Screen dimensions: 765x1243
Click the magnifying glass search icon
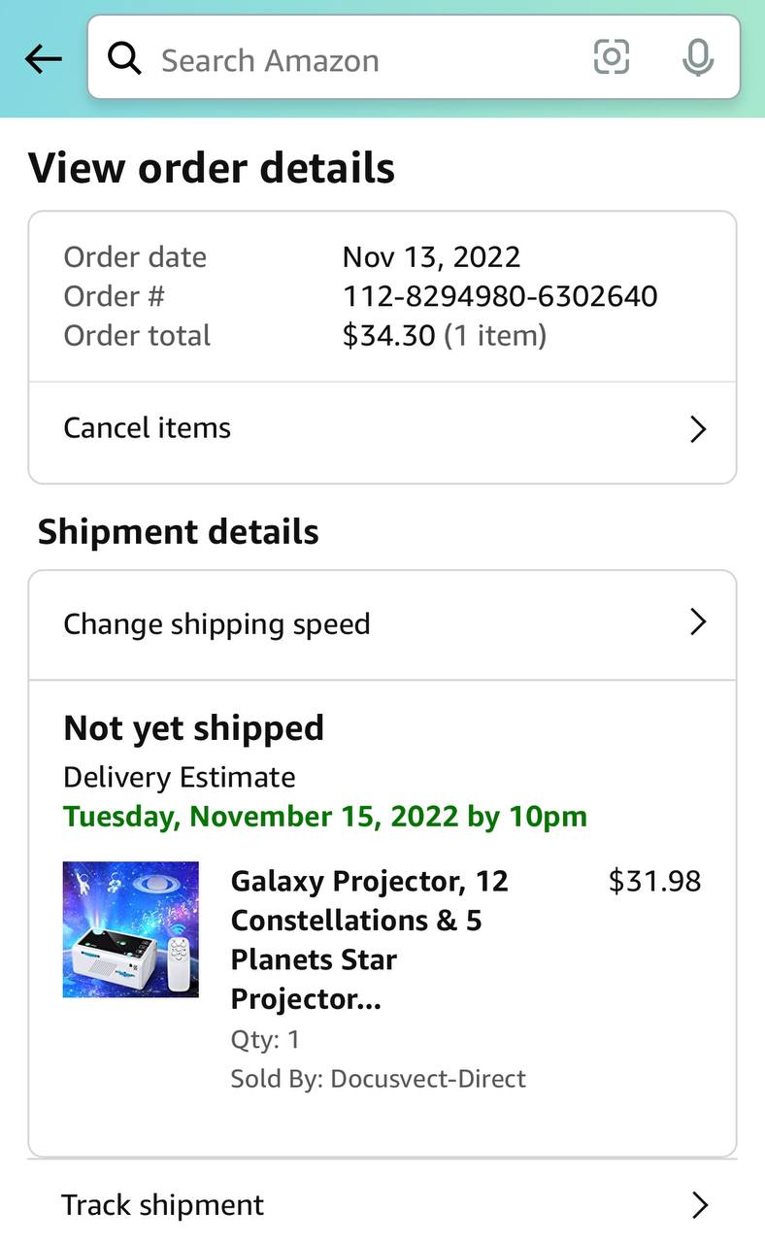125,58
